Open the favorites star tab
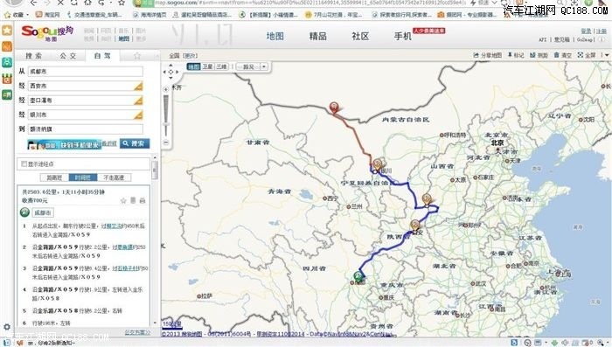Viewport: 612px width, 347px height. (x=137, y=56)
